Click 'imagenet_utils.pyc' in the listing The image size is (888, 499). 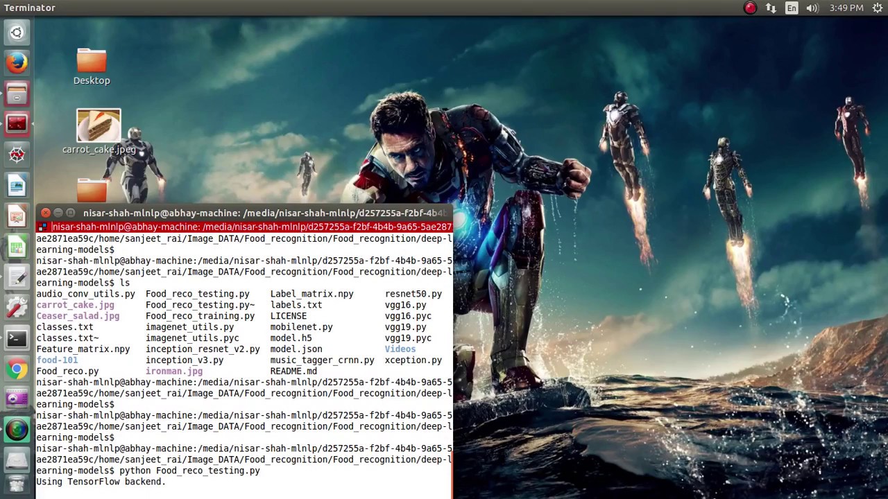point(192,338)
